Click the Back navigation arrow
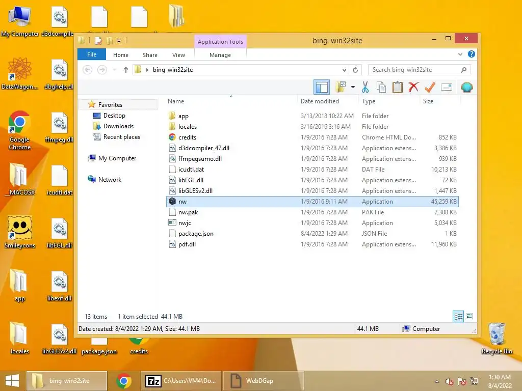Viewport: 522px width, 391px height. click(88, 70)
